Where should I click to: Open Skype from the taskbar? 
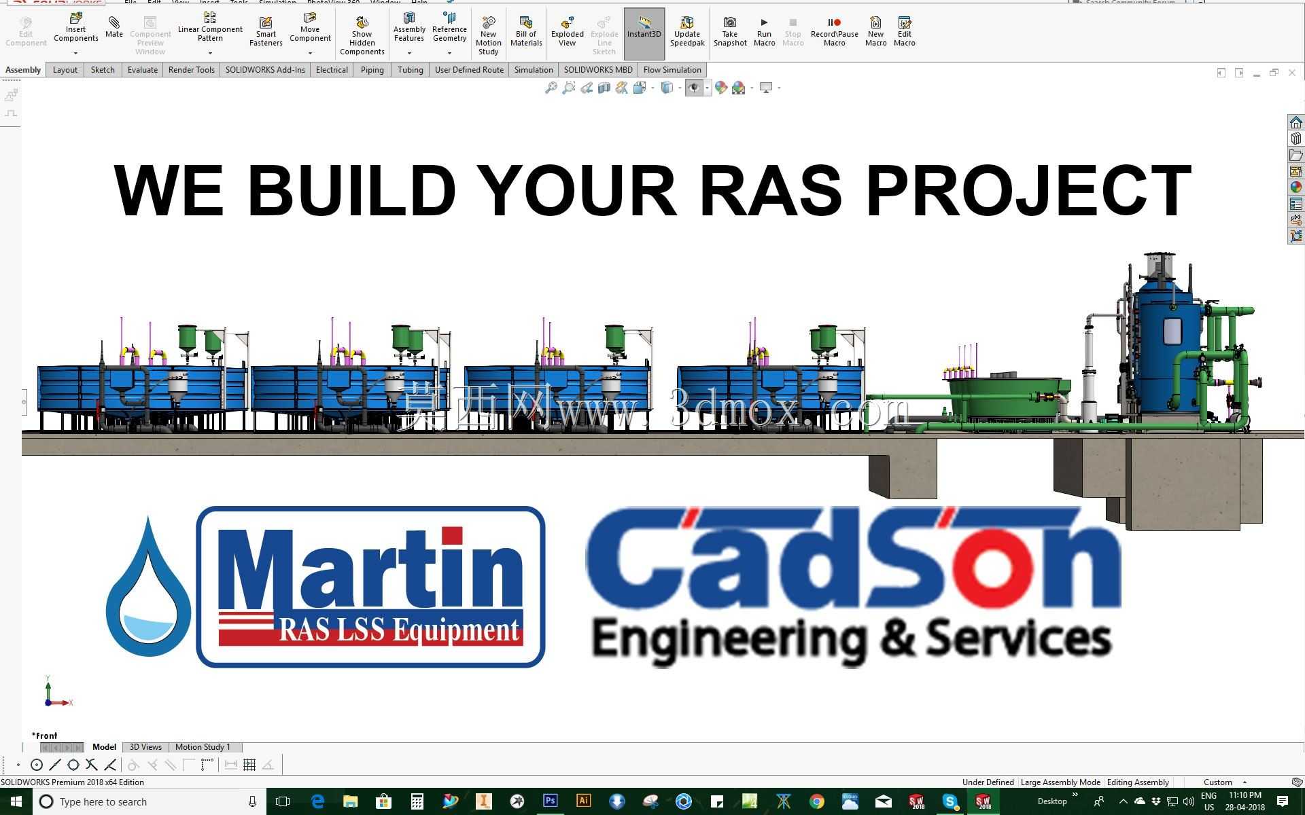(x=950, y=801)
